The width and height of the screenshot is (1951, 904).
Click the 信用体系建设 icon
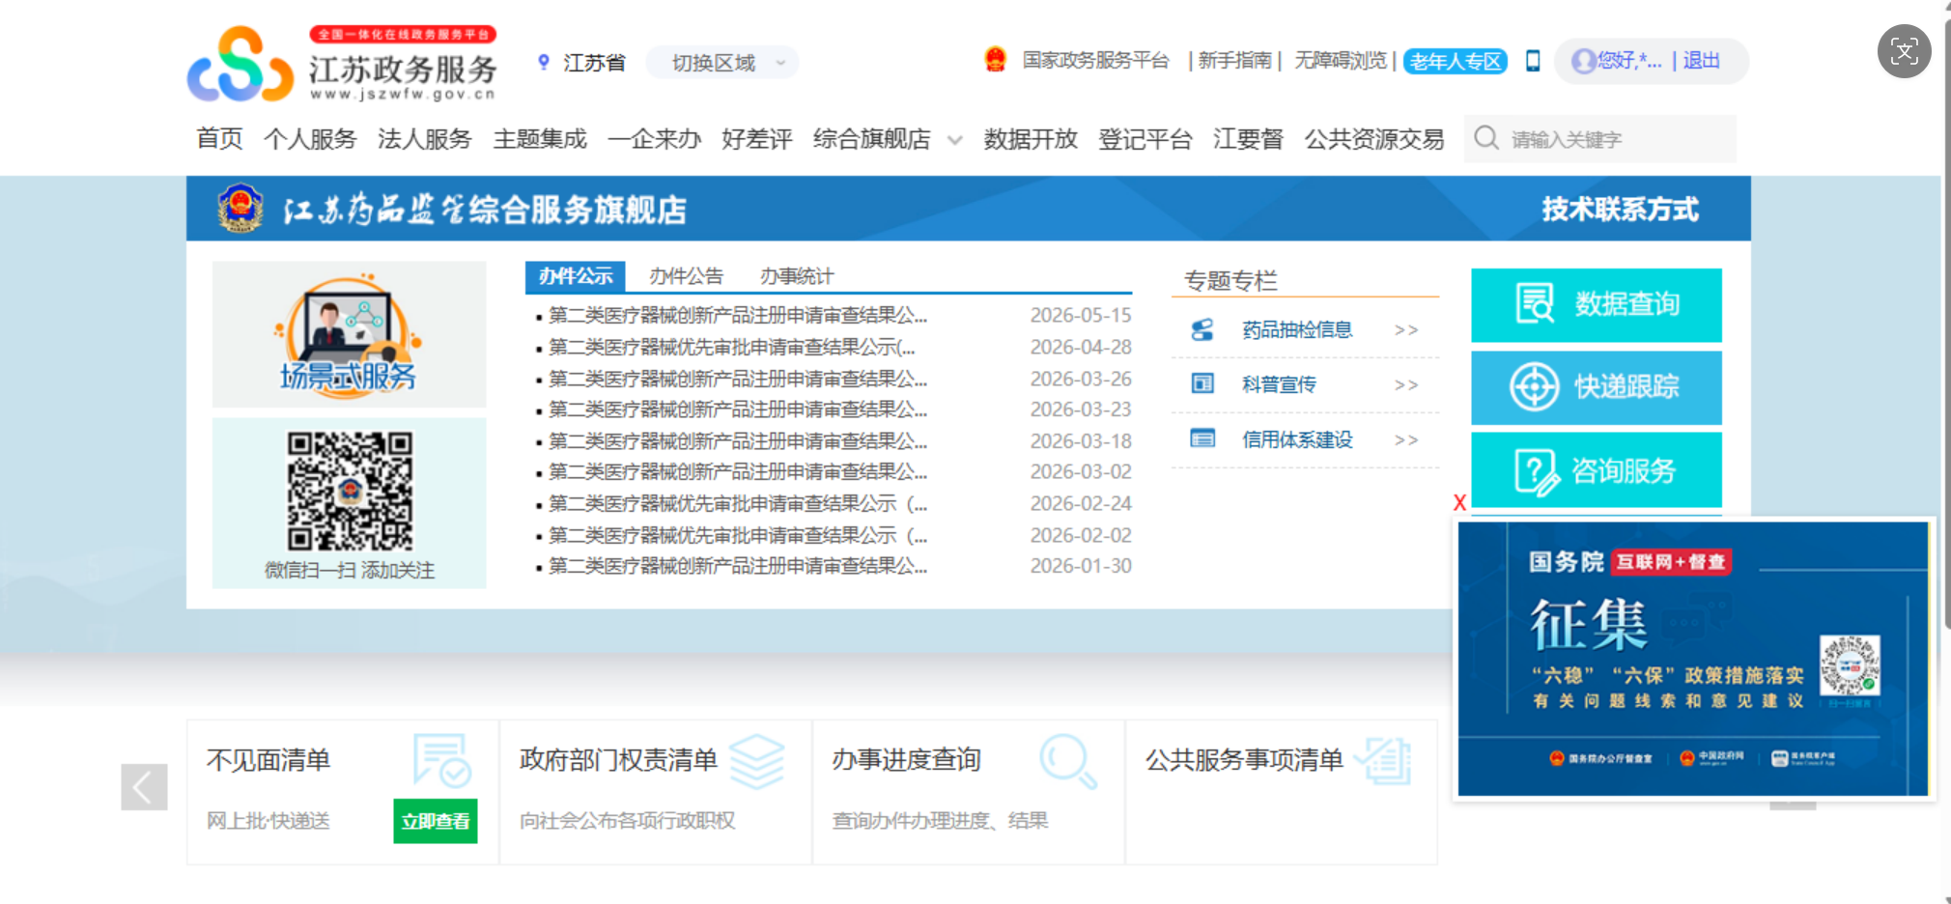pyautogui.click(x=1202, y=438)
